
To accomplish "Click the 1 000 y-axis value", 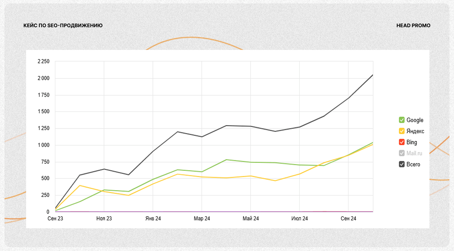I will (x=44, y=145).
